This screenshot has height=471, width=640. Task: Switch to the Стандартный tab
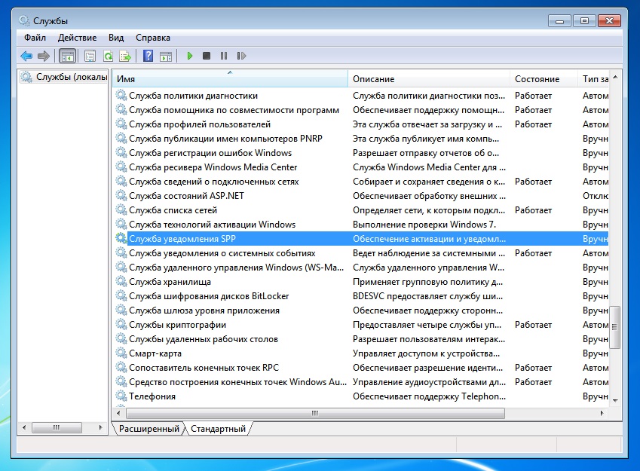218,429
